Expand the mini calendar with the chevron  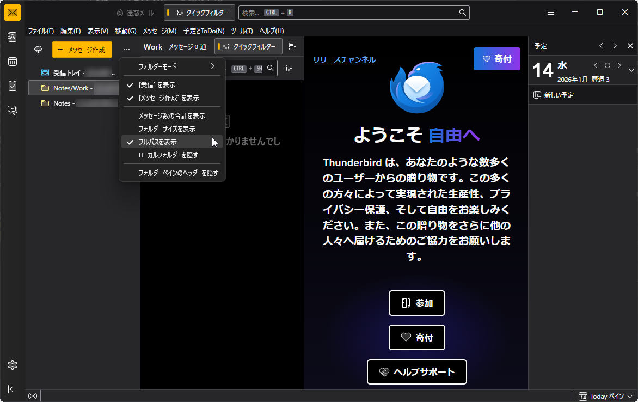click(630, 70)
